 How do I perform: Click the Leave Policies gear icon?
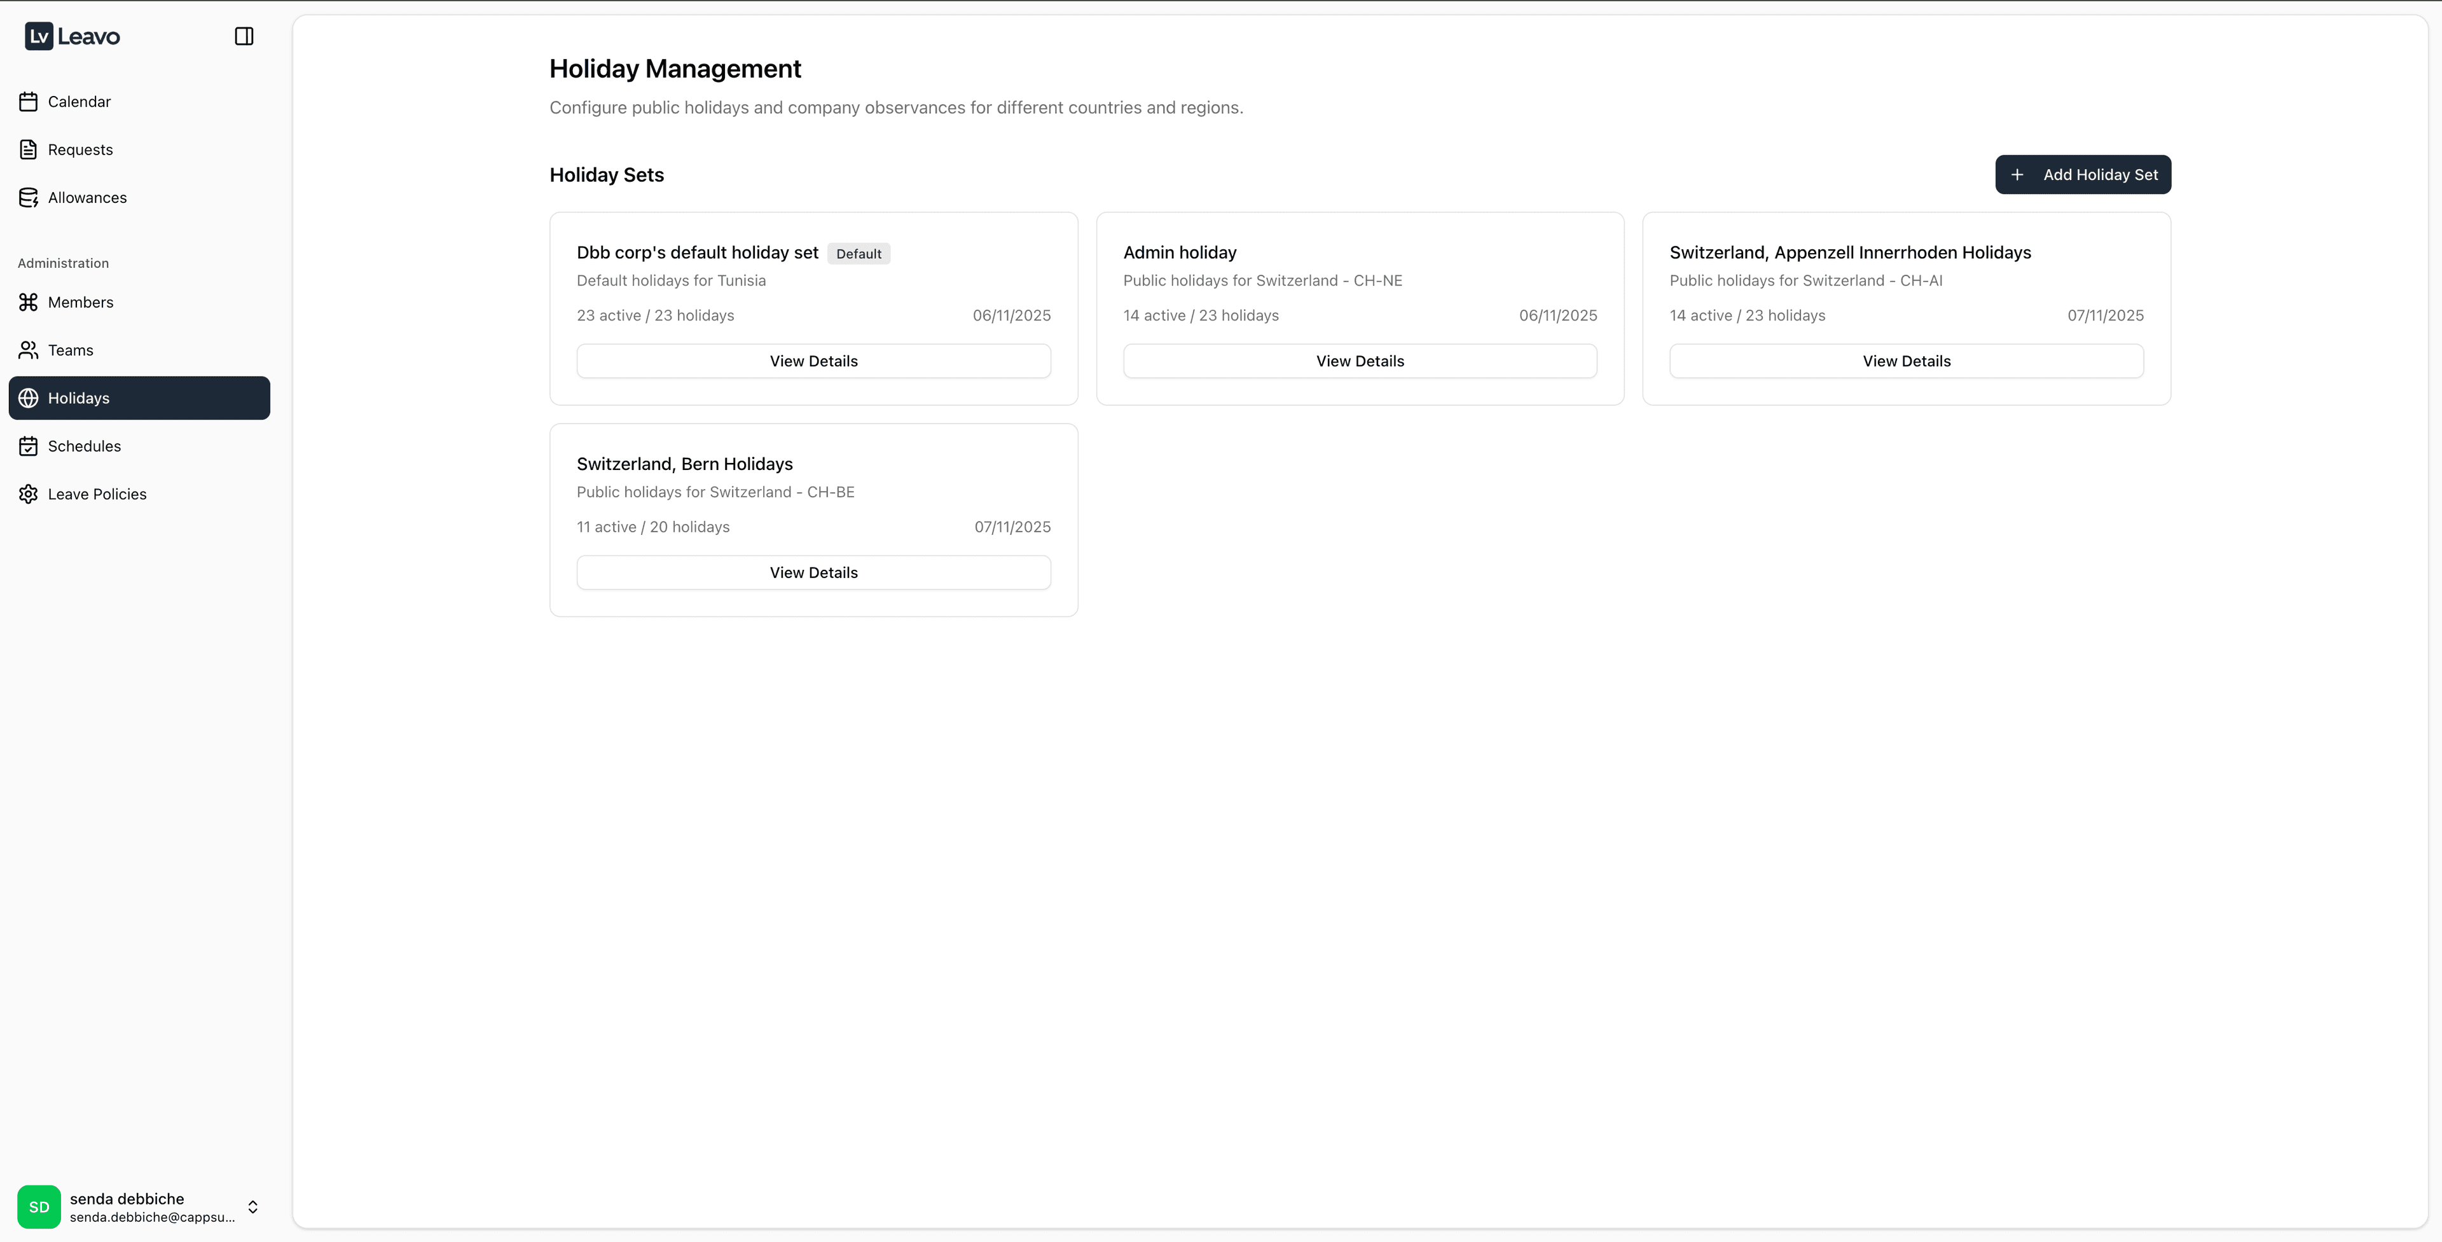(x=29, y=494)
